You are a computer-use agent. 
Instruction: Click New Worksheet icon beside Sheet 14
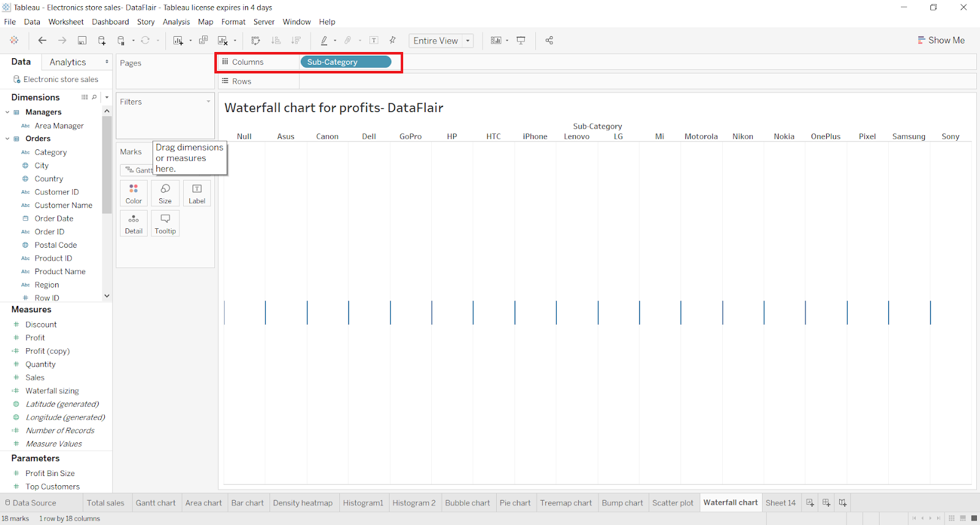click(810, 502)
